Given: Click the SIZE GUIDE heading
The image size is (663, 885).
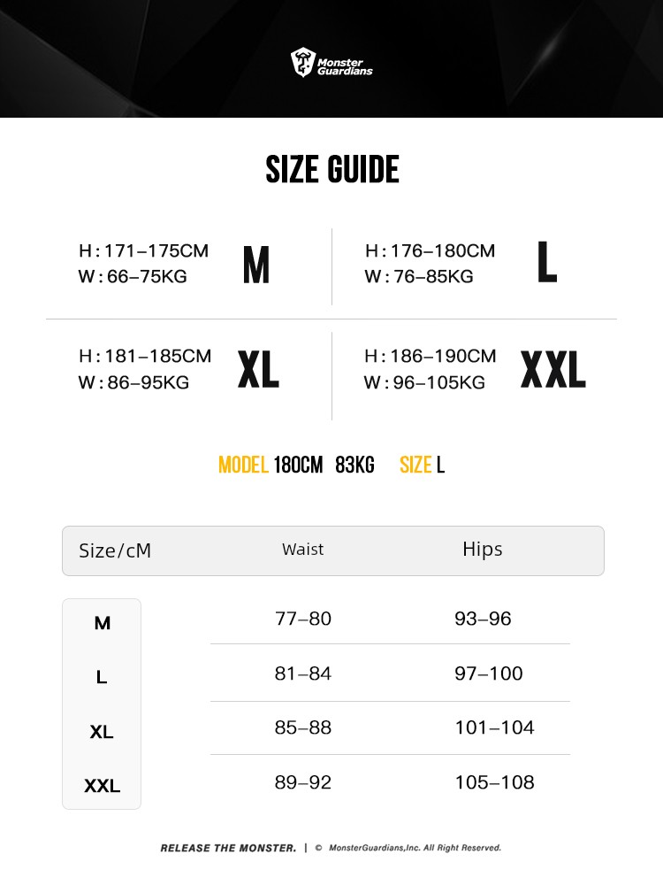Looking at the screenshot, I should click(332, 169).
